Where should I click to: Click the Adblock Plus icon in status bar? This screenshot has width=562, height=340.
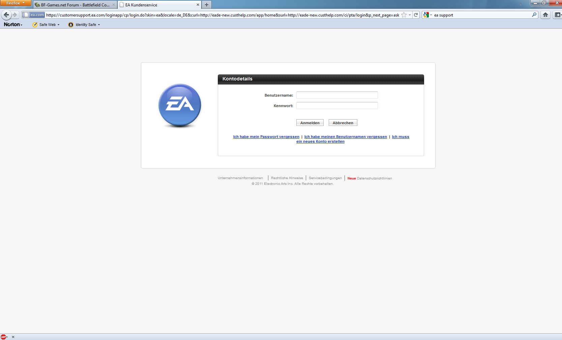click(x=3, y=337)
